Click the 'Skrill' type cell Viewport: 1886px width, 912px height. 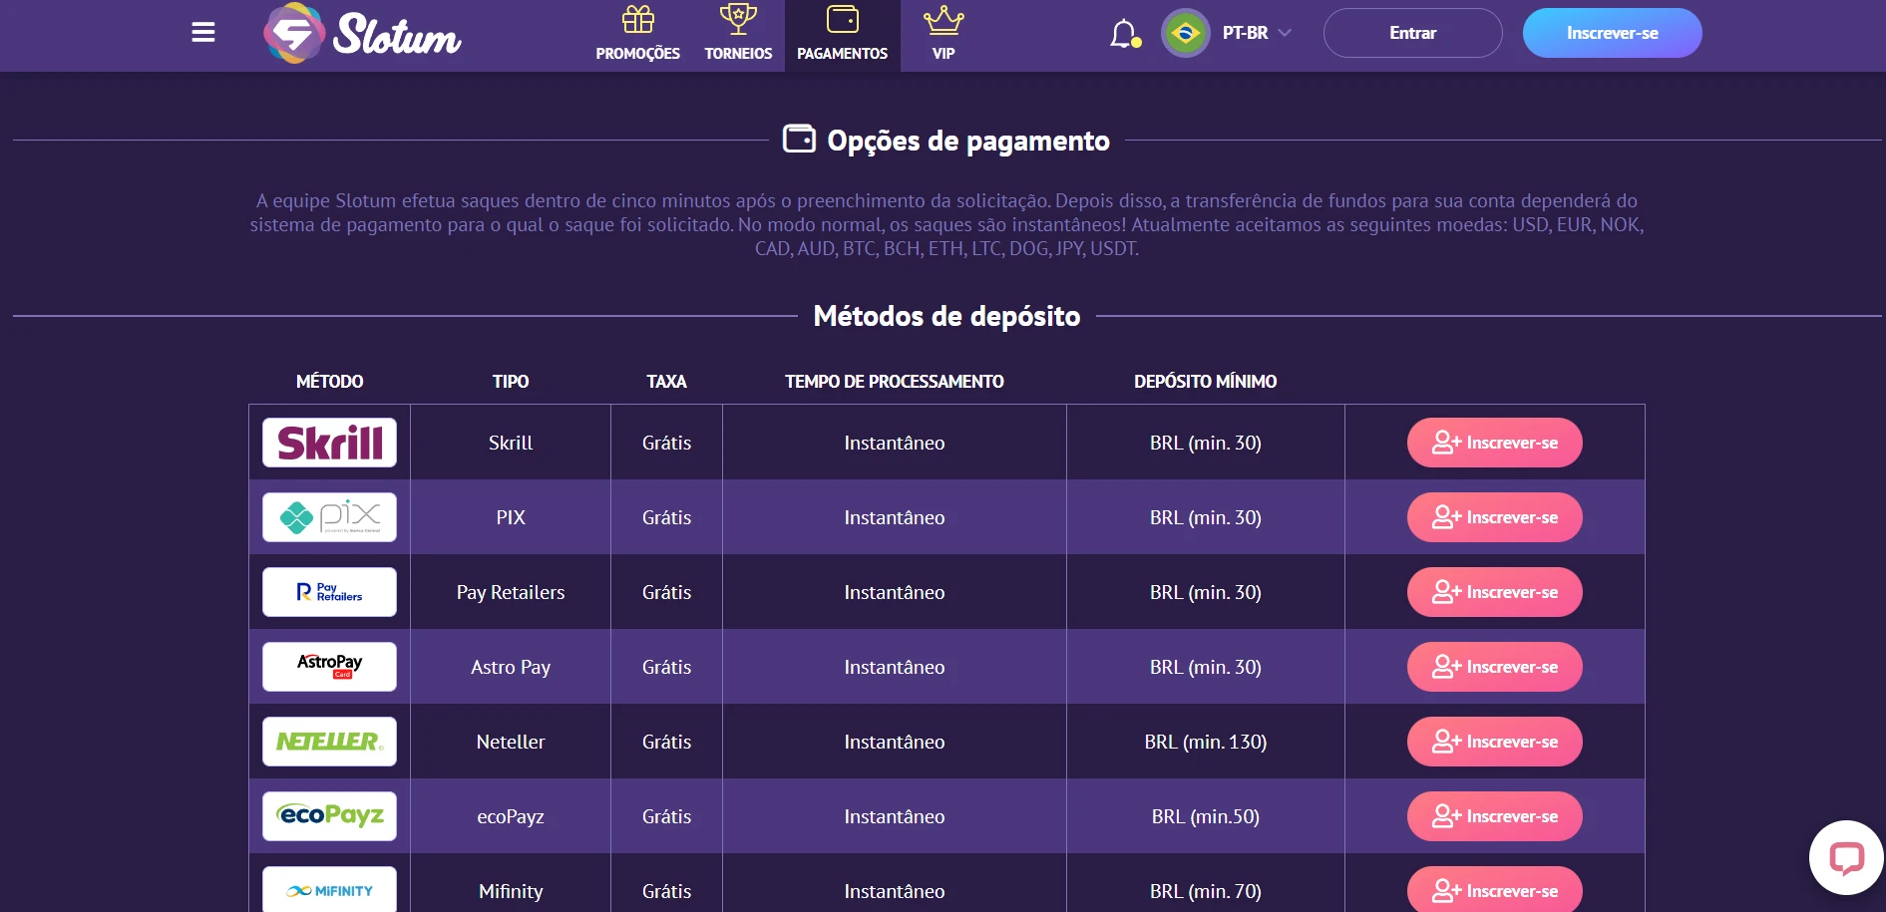(511, 443)
